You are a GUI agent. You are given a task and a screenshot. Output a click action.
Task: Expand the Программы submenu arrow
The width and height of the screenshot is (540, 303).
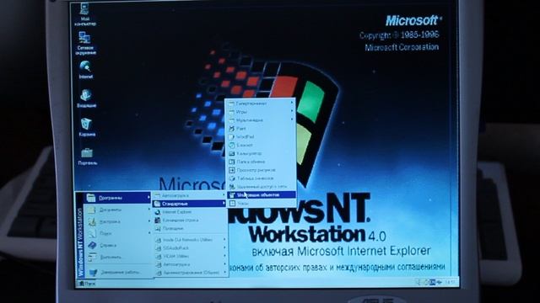click(x=148, y=197)
